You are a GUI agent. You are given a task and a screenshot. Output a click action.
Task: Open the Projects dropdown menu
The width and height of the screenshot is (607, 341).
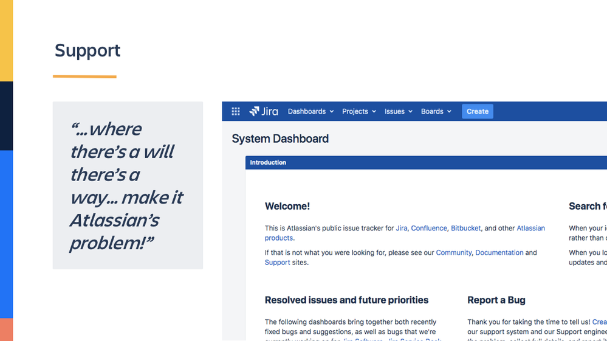[x=359, y=111]
